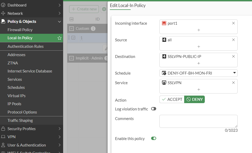Screen dimensions: 252x153
Task: Click into the Comments text box
Action: [198, 121]
